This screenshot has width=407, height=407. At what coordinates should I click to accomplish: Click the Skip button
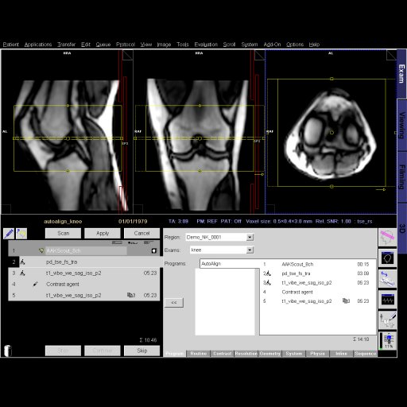[141, 351]
